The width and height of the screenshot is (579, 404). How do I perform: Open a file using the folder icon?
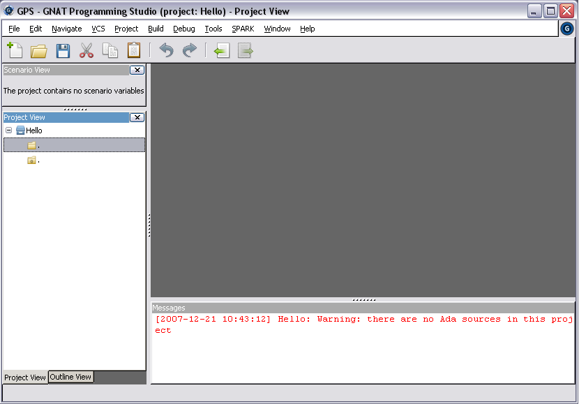click(x=38, y=51)
